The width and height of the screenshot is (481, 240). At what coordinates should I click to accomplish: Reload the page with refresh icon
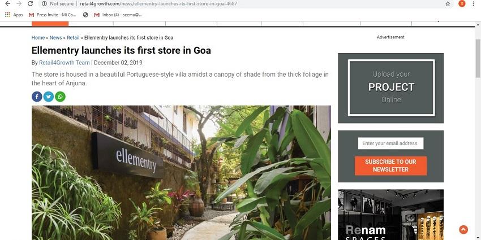30,4
